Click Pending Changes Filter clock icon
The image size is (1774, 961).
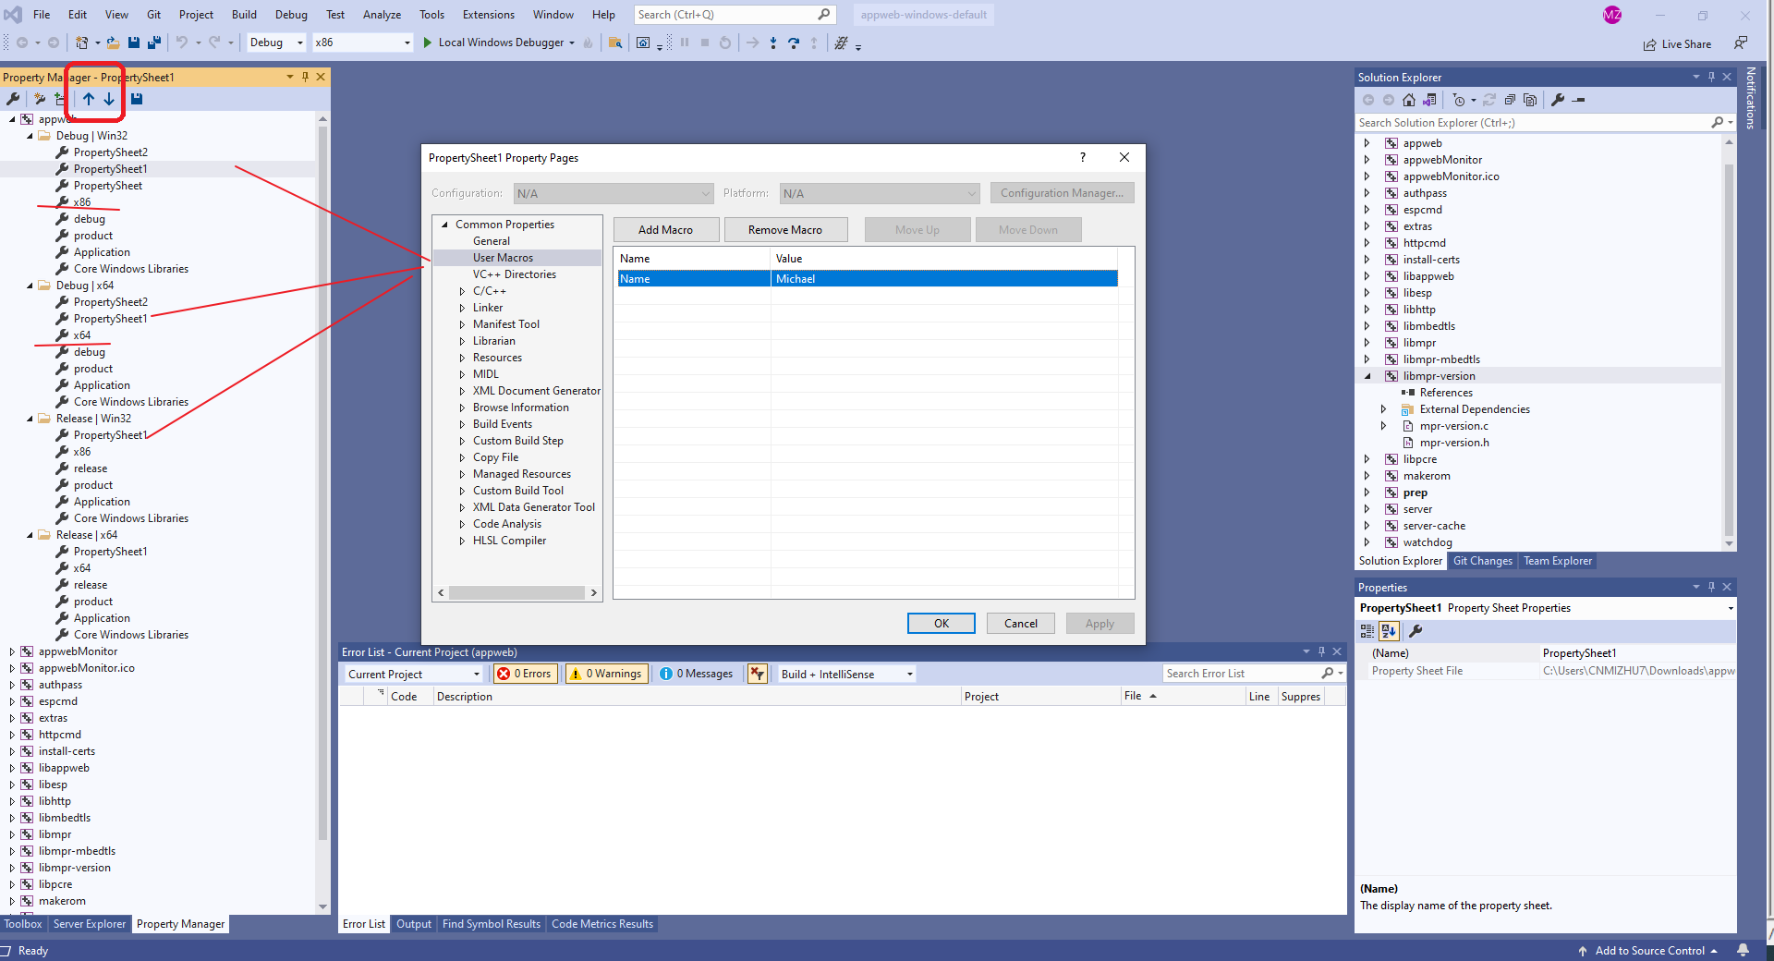click(1459, 100)
